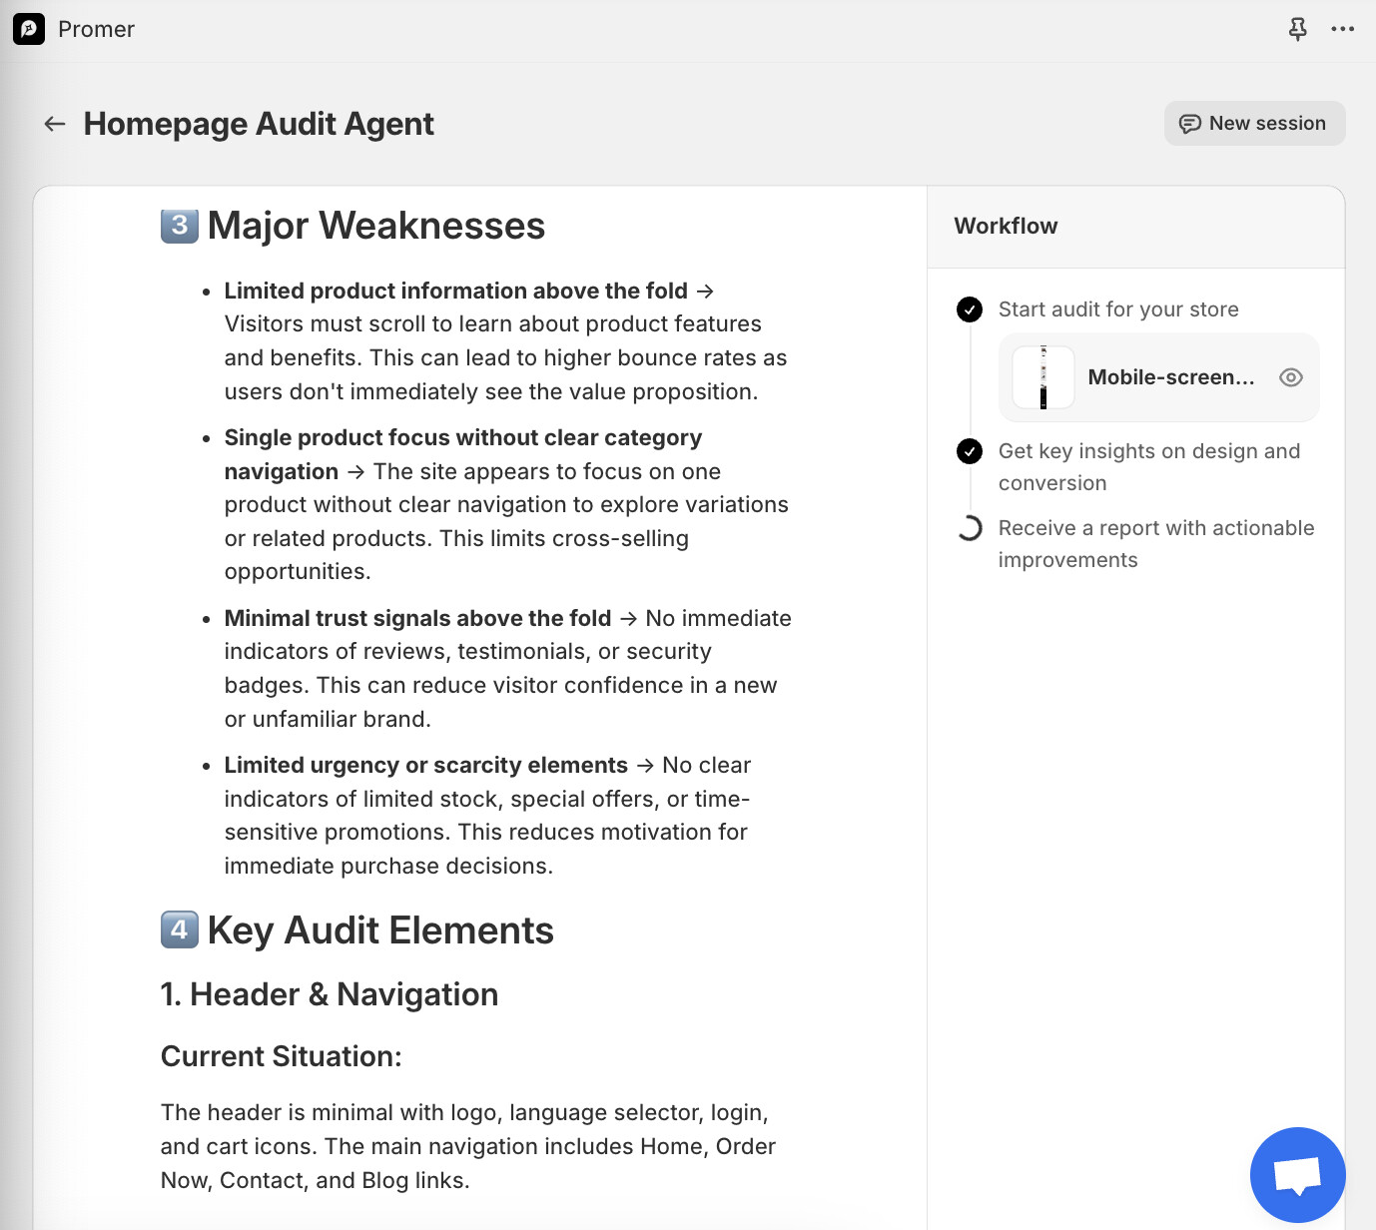Viewport: 1376px width, 1230px height.
Task: Click 'Single product focus without clear category' bullet
Action: pos(463,437)
